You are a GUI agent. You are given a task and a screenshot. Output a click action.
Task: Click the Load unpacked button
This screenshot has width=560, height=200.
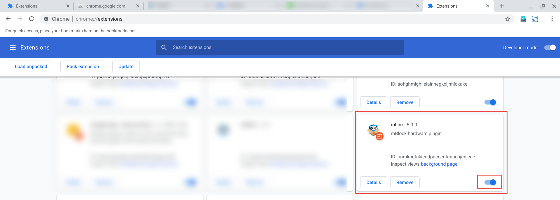click(31, 66)
